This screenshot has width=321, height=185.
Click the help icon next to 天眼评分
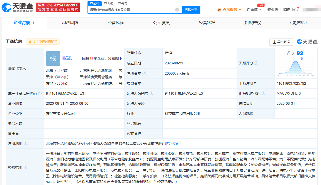click(256, 63)
